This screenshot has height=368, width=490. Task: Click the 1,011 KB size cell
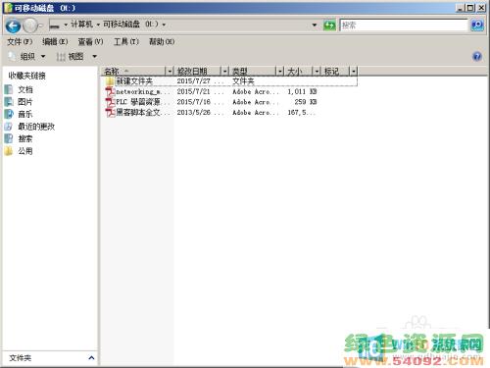pos(302,91)
